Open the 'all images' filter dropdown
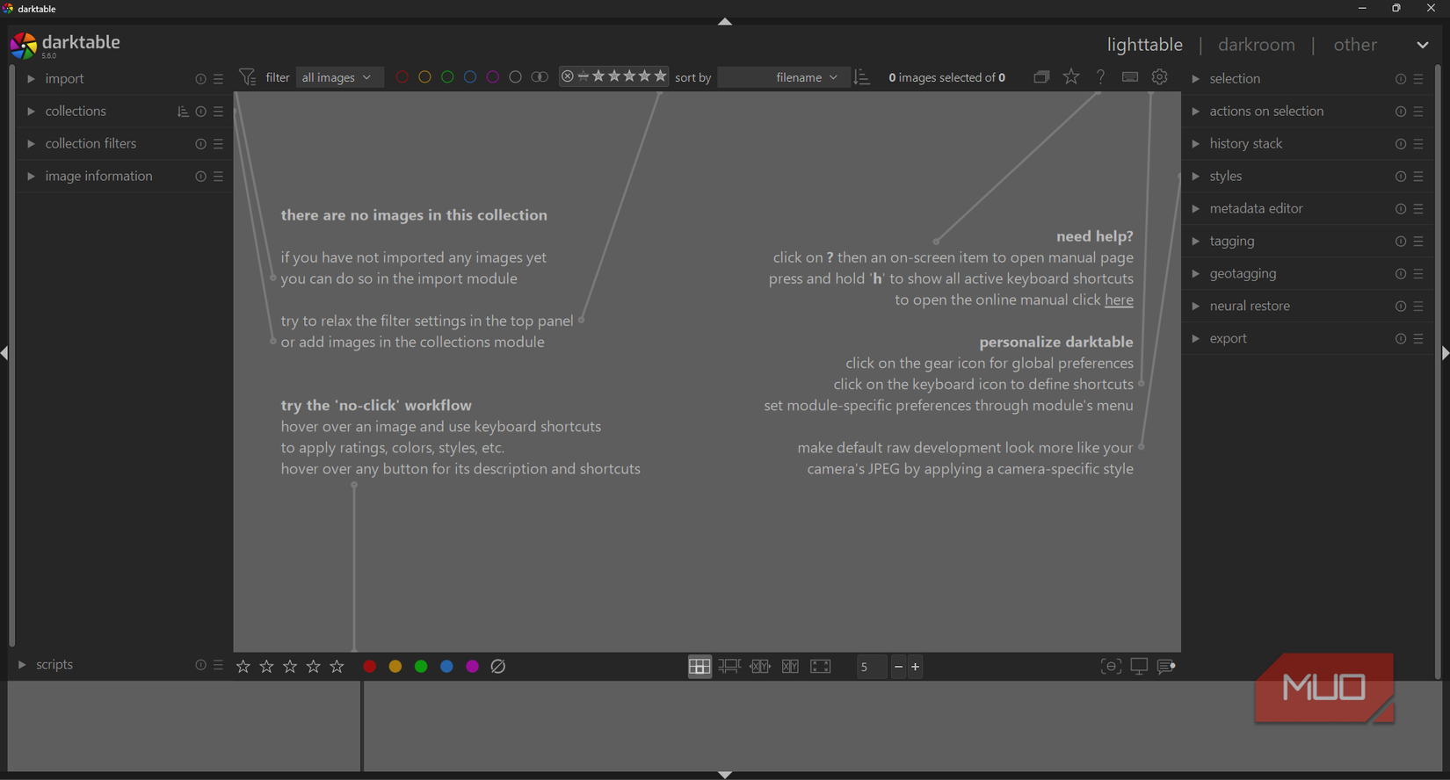 pyautogui.click(x=339, y=77)
